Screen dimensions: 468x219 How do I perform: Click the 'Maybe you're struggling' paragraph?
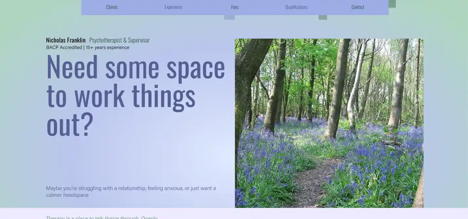(x=131, y=188)
